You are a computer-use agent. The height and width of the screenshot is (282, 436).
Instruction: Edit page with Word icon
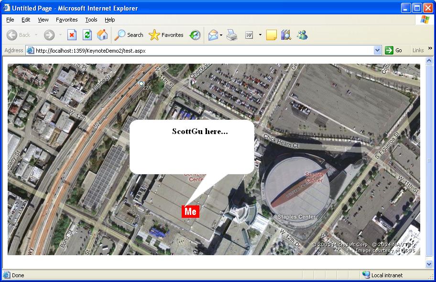point(249,35)
